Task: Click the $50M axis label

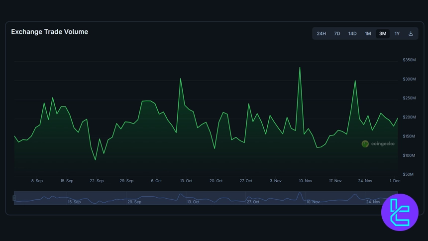Action: (x=408, y=174)
